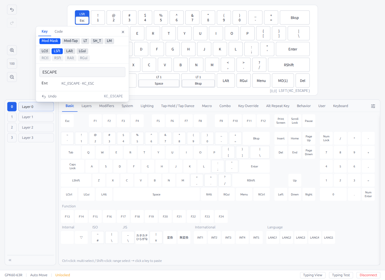Switch key mode to Mod-Tap
This screenshot has height=280, width=385.
point(71,41)
